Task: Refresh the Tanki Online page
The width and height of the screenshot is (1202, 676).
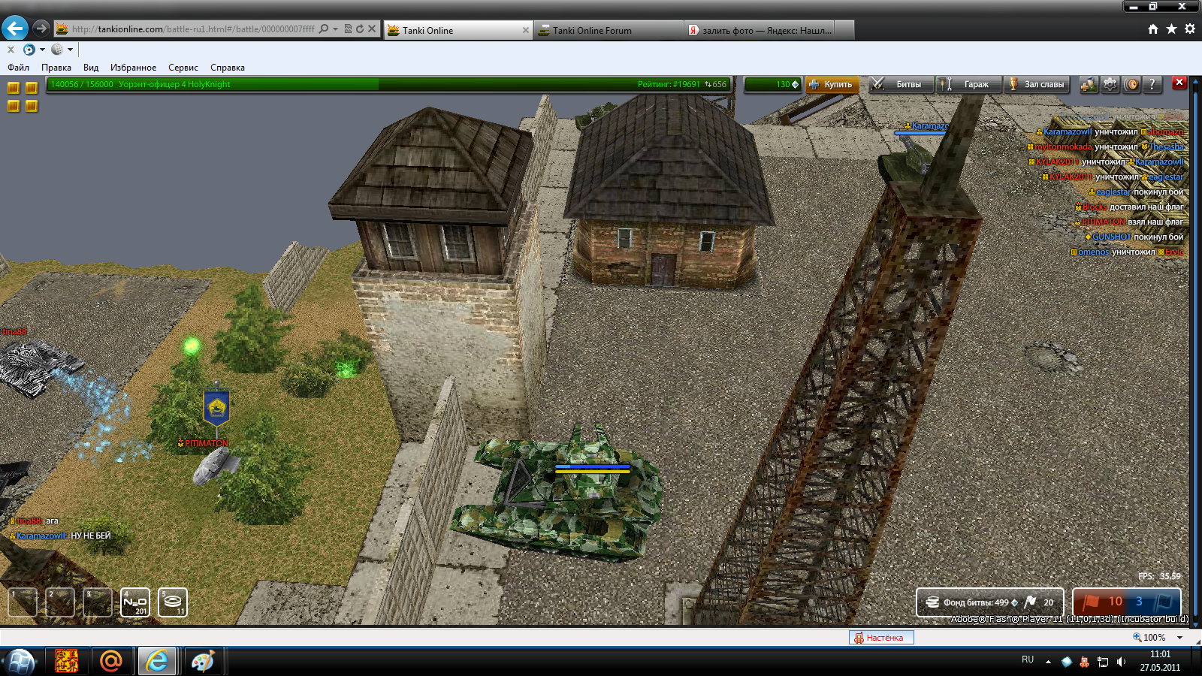Action: pyautogui.click(x=360, y=29)
